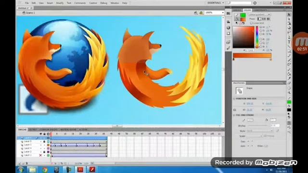308x173 pixels.
Task: Select the 3D Rotation tool
Action: coord(289,28)
